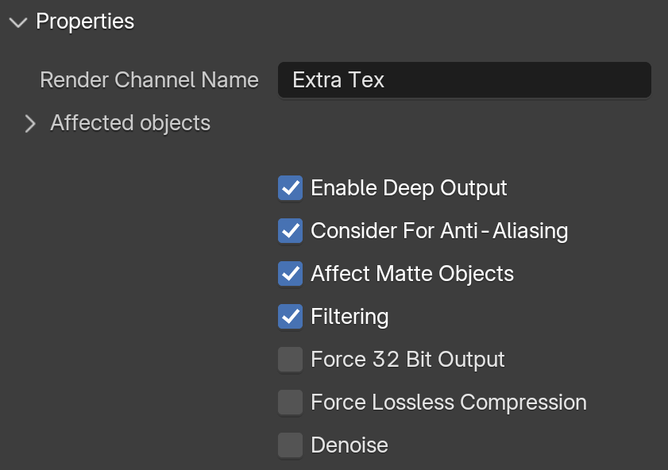This screenshot has width=668, height=470.
Task: Click the Affect Matte Objects label text
Action: coord(412,273)
